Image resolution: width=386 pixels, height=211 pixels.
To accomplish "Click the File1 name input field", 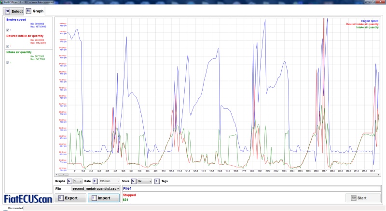I will [251, 188].
